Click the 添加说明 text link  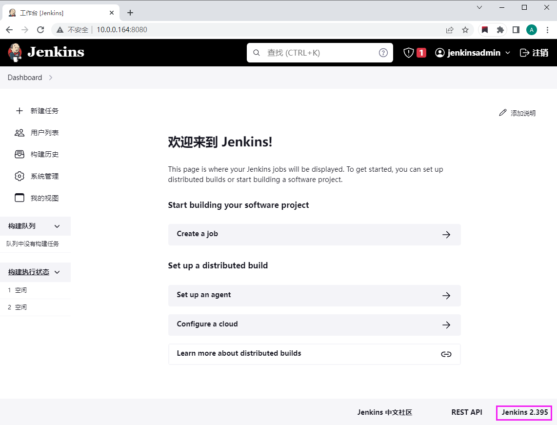tap(523, 113)
